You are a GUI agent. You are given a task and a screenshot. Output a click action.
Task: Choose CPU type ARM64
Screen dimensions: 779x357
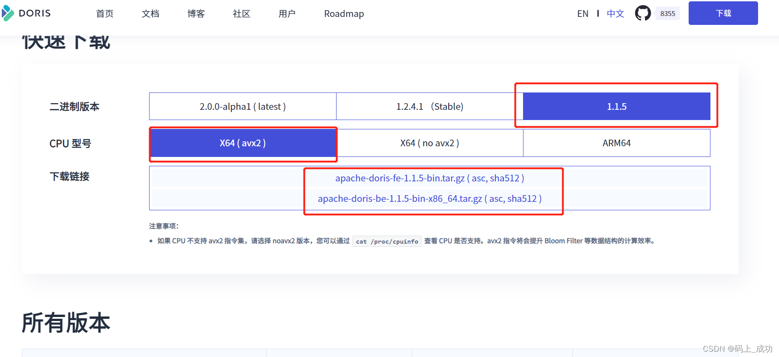coord(617,143)
